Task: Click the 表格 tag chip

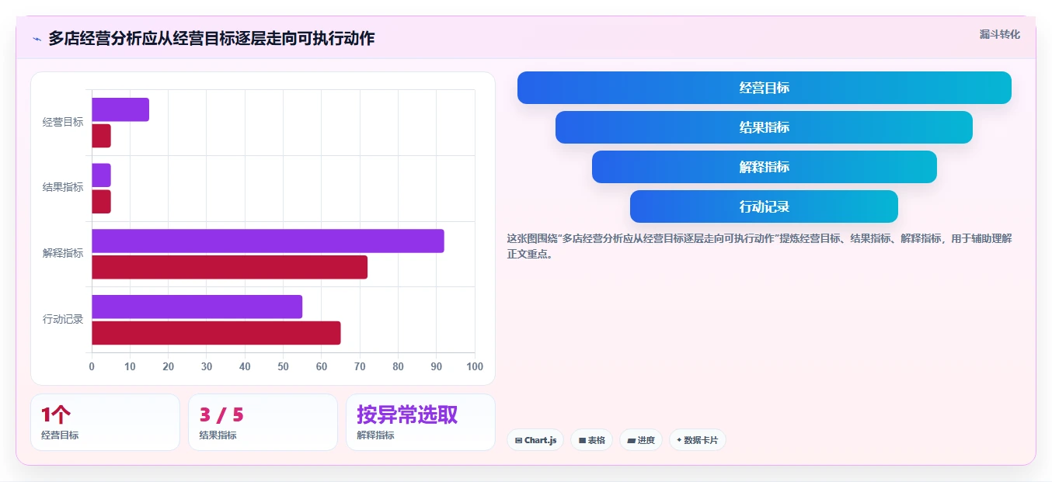Action: point(591,440)
